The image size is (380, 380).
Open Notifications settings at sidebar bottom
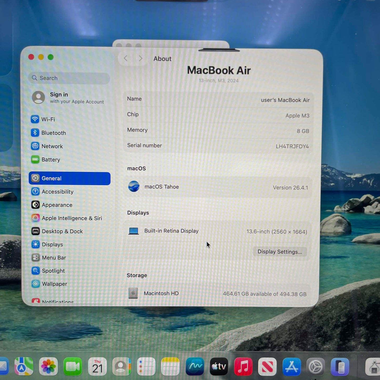click(53, 301)
